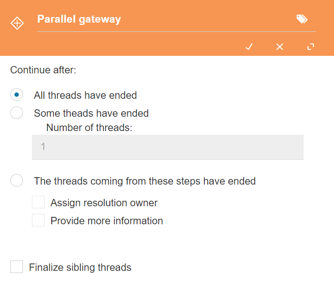Open the tags icon in header

coord(302,19)
